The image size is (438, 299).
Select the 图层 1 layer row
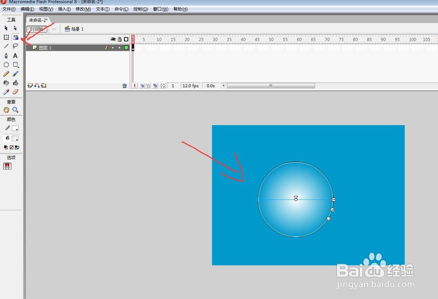[x=78, y=48]
